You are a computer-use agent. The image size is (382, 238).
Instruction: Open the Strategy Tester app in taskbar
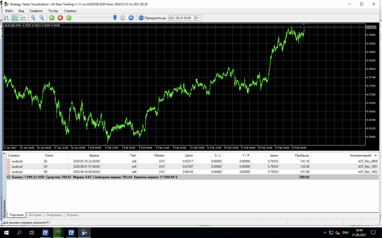coord(84,233)
